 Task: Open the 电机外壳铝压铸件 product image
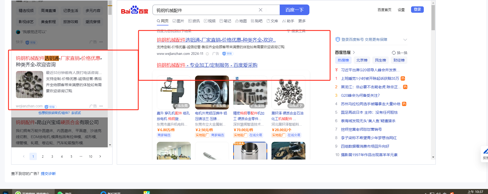tap(212, 92)
